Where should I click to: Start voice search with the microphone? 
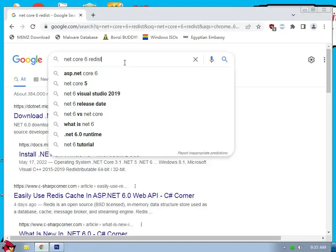[212, 59]
